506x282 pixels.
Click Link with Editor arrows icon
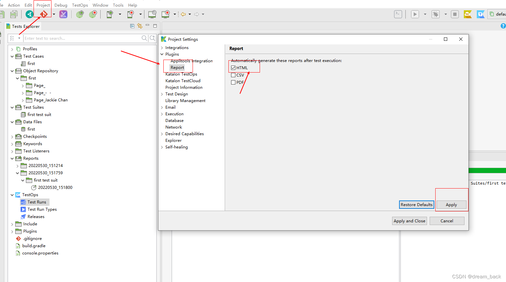[140, 26]
